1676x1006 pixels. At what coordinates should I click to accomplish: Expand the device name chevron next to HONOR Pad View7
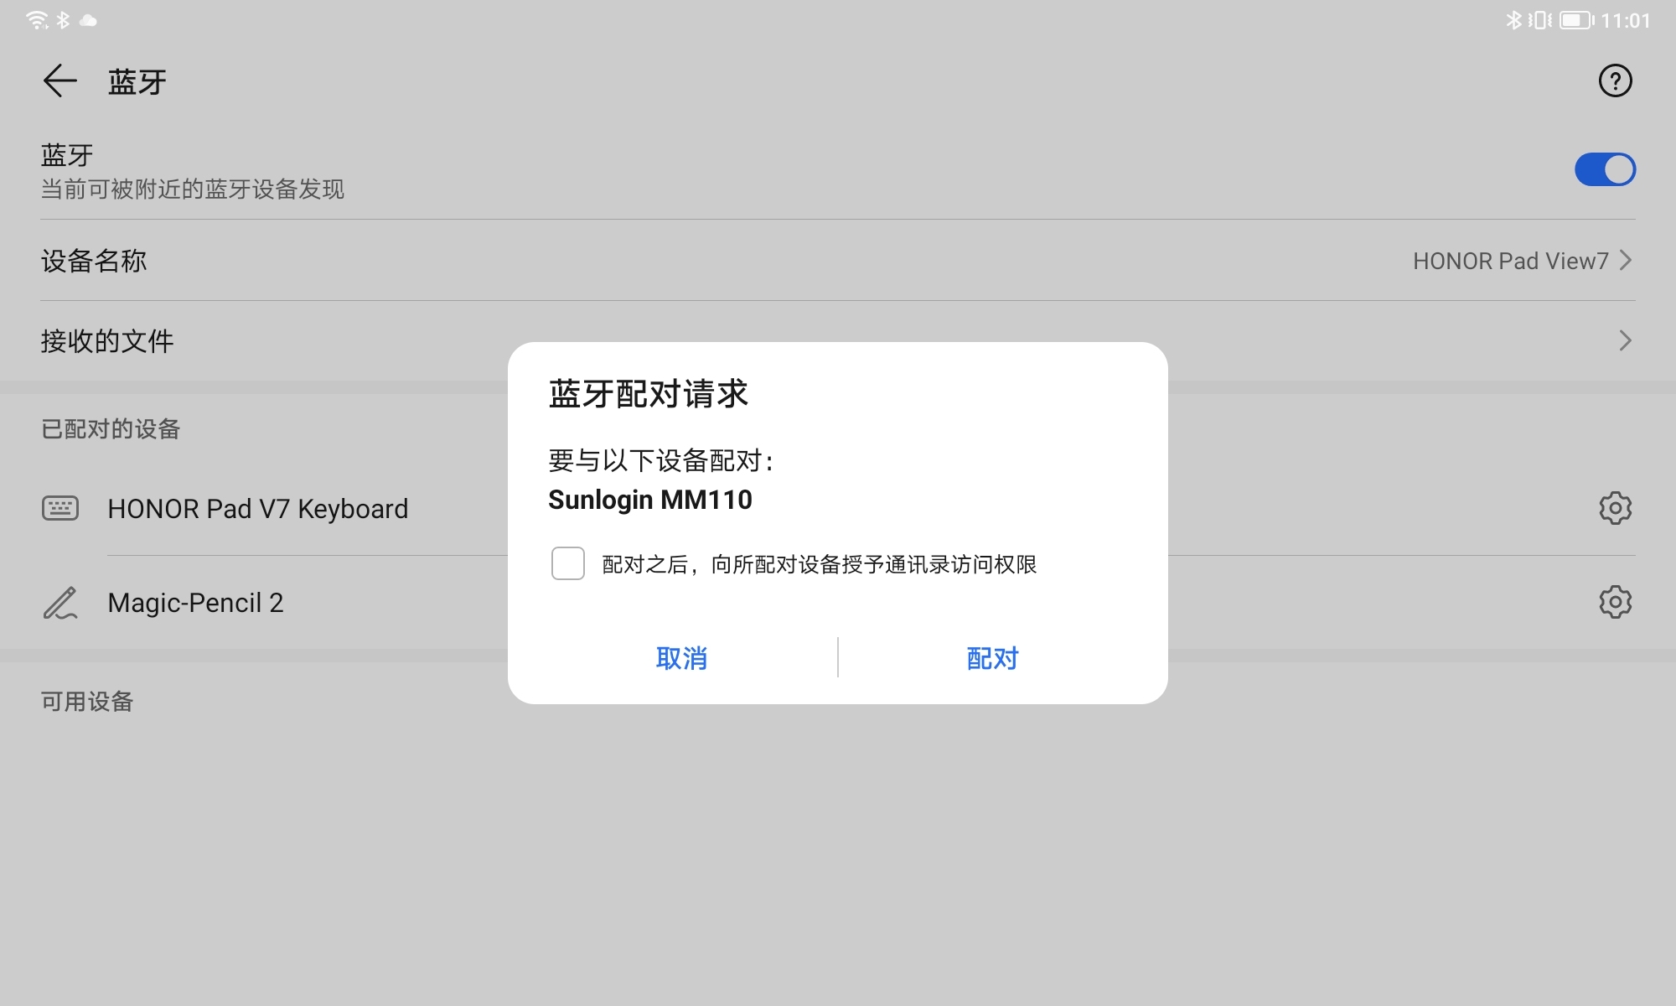pyautogui.click(x=1626, y=261)
